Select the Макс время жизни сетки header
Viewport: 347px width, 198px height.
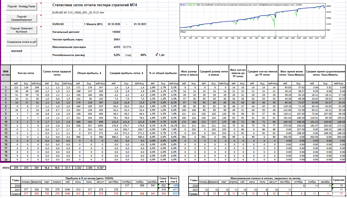[x=292, y=73]
